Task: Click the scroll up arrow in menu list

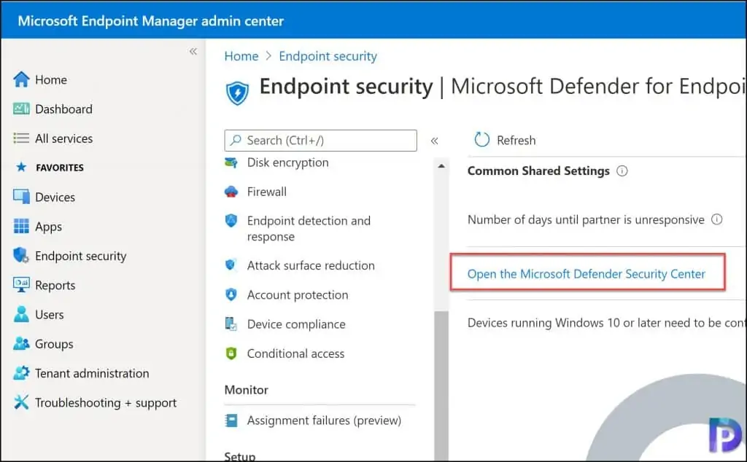Action: click(441, 166)
